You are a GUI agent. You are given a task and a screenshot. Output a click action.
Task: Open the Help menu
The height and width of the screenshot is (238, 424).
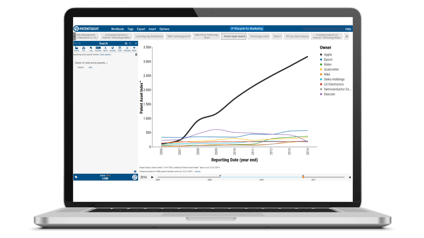[348, 29]
